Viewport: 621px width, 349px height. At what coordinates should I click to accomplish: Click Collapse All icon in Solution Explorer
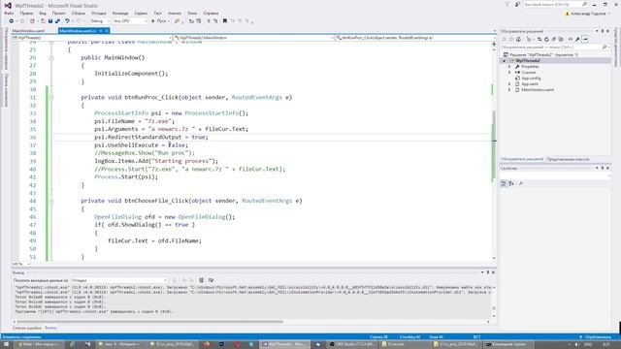pos(554,39)
